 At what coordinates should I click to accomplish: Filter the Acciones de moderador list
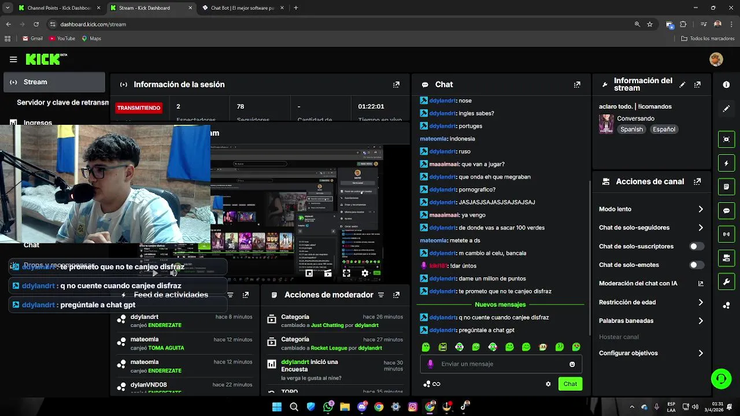point(381,295)
